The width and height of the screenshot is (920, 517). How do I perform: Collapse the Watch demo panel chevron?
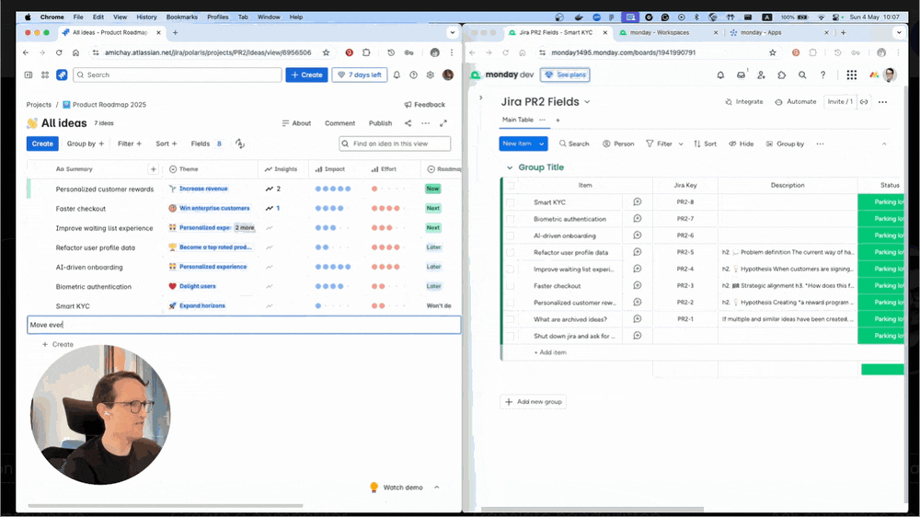coord(436,488)
